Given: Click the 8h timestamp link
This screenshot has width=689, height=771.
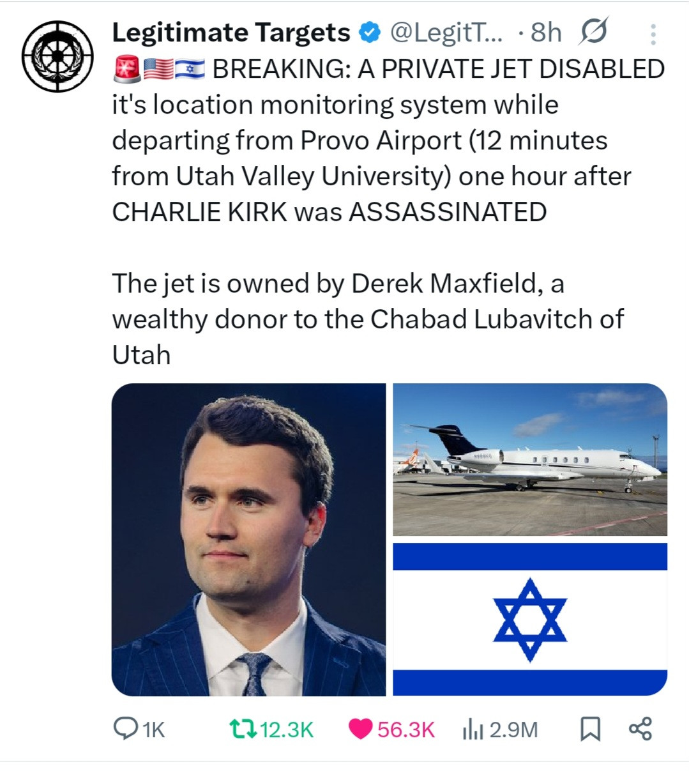Looking at the screenshot, I should coord(546,32).
